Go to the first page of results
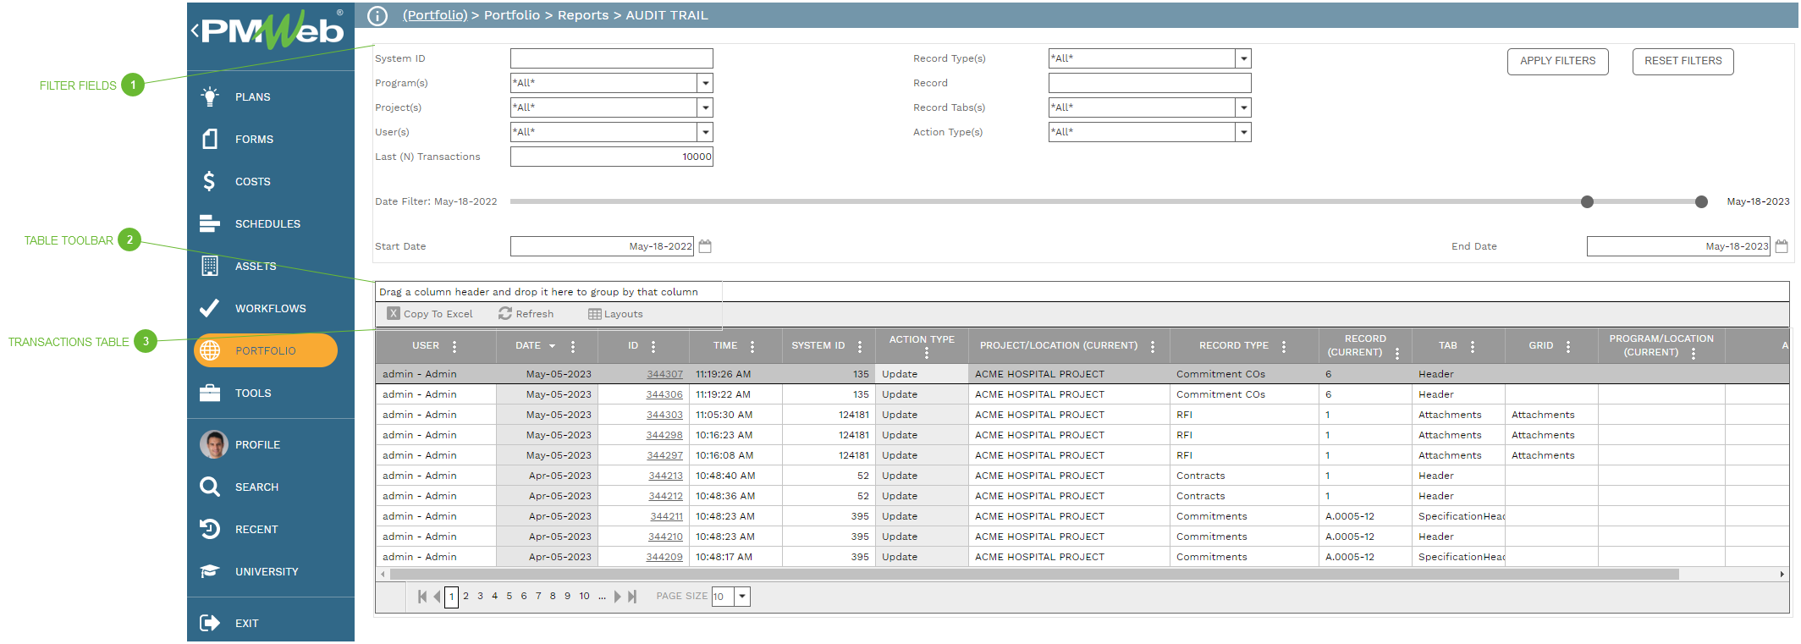The image size is (1801, 644). coord(422,597)
